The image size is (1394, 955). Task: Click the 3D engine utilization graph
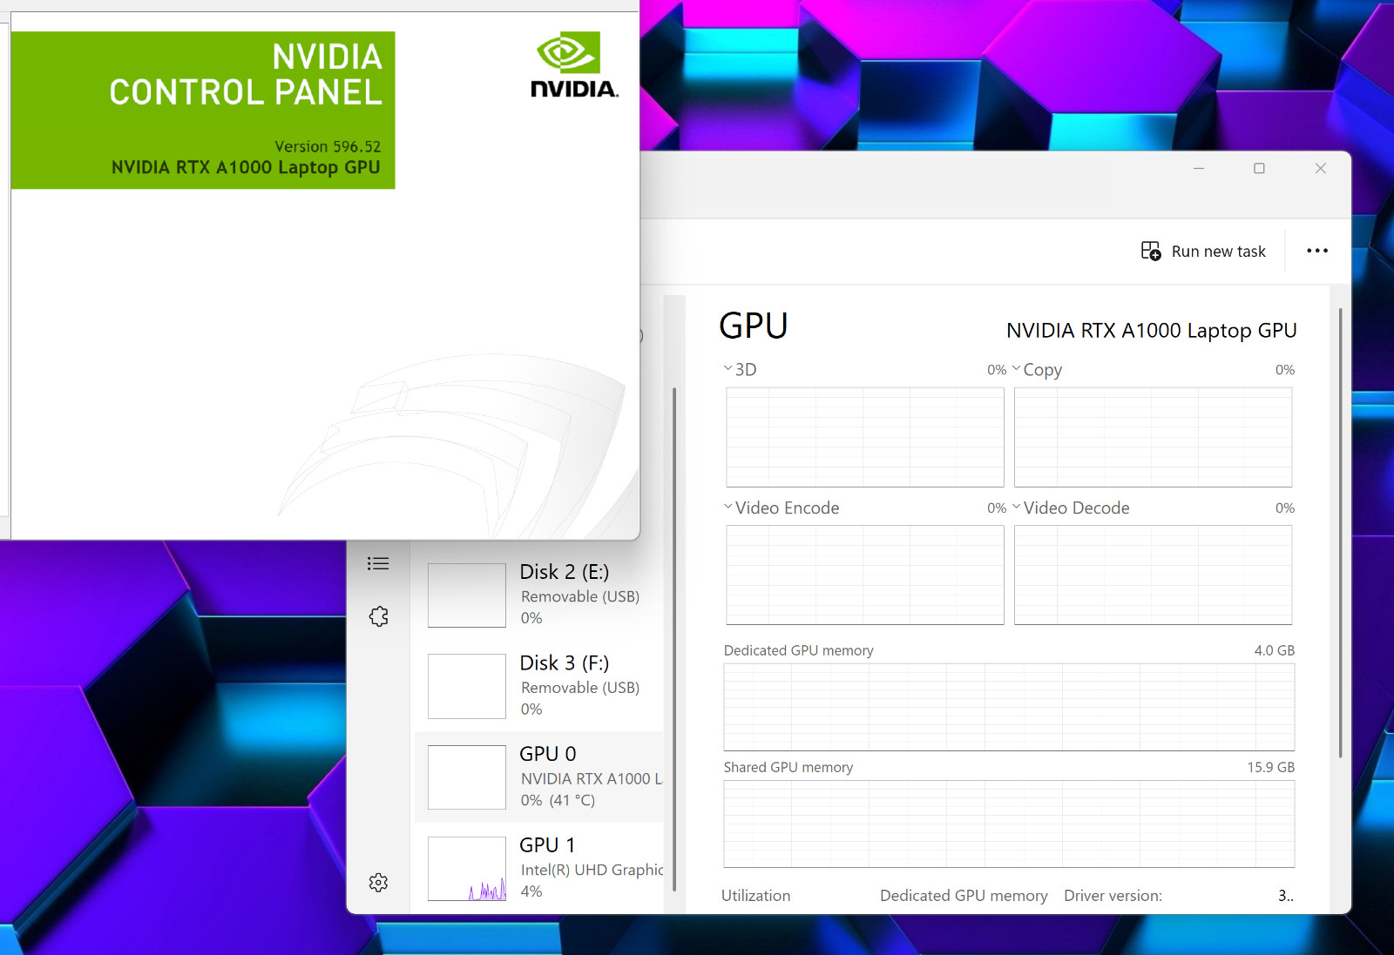pyautogui.click(x=865, y=437)
